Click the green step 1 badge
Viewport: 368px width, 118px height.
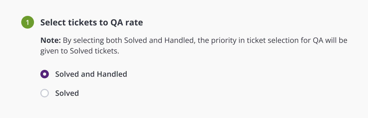click(28, 22)
